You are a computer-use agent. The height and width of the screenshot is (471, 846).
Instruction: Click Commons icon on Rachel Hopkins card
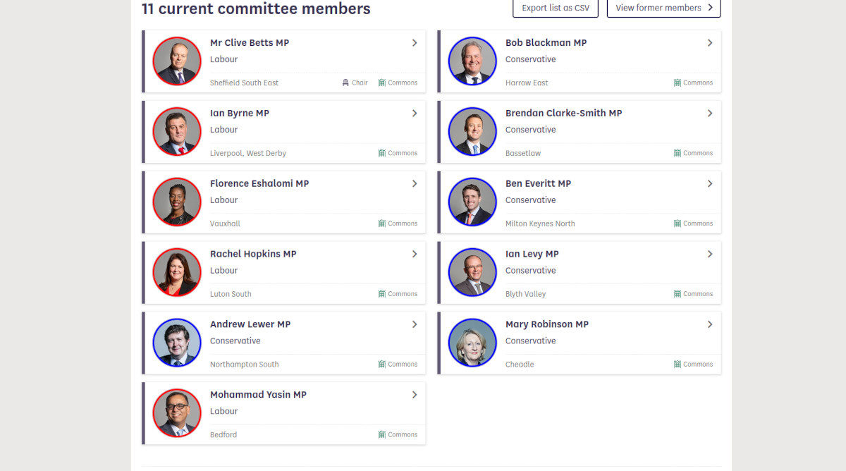click(x=382, y=294)
